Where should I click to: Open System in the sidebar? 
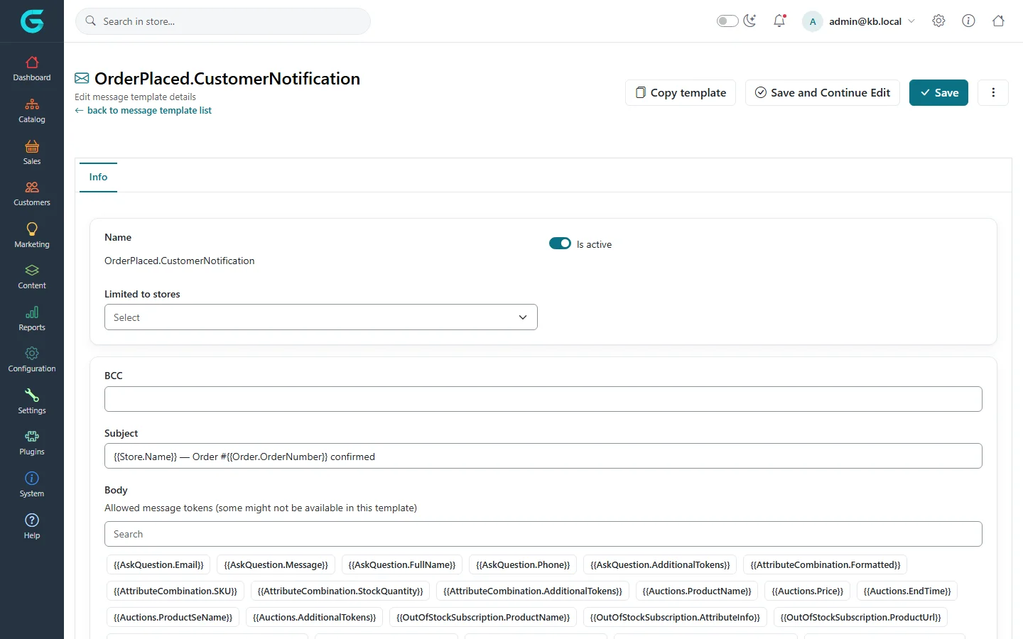click(32, 485)
